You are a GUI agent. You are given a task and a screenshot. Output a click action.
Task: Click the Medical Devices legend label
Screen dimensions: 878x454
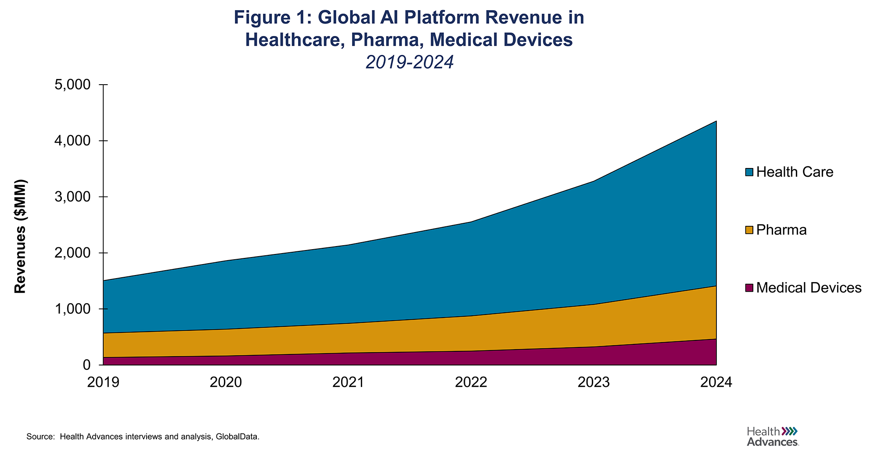point(809,288)
